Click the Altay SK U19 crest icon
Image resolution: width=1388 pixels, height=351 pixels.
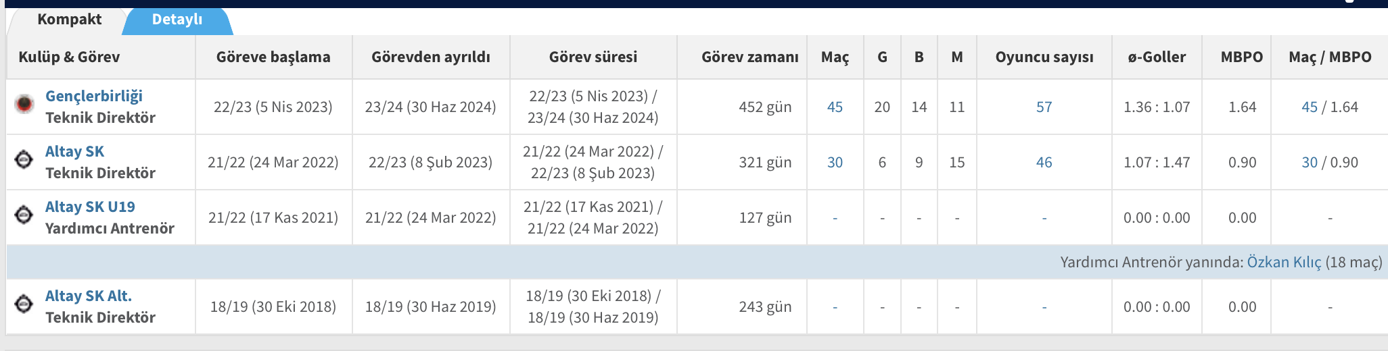(x=24, y=215)
